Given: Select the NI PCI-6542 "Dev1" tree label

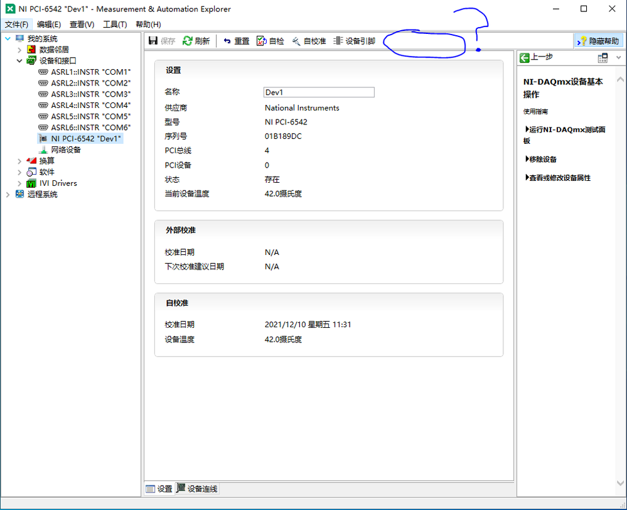Looking at the screenshot, I should pos(86,139).
